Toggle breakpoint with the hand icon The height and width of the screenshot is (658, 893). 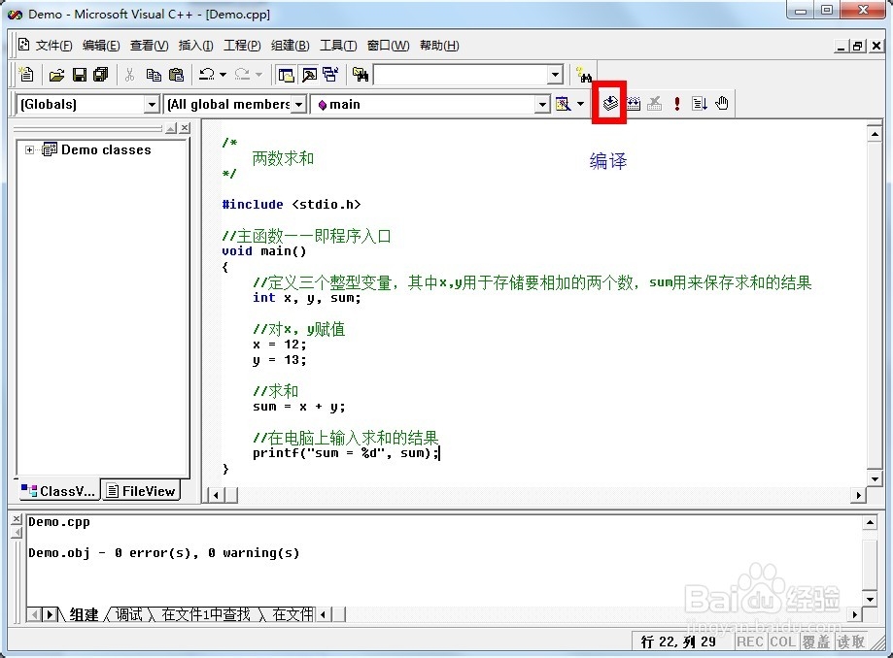[x=722, y=104]
